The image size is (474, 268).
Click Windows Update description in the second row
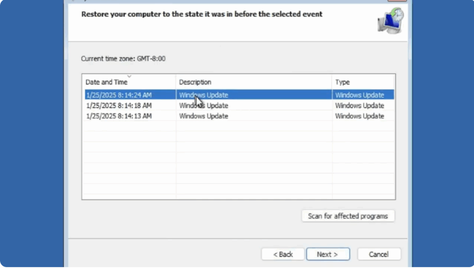[x=204, y=106]
